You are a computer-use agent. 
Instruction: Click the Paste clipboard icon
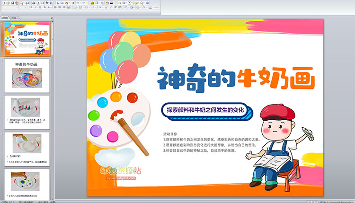[67, 3]
